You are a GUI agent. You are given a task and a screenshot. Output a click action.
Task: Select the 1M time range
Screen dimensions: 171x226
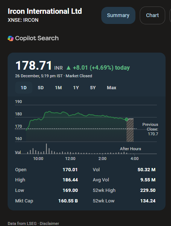58,88
